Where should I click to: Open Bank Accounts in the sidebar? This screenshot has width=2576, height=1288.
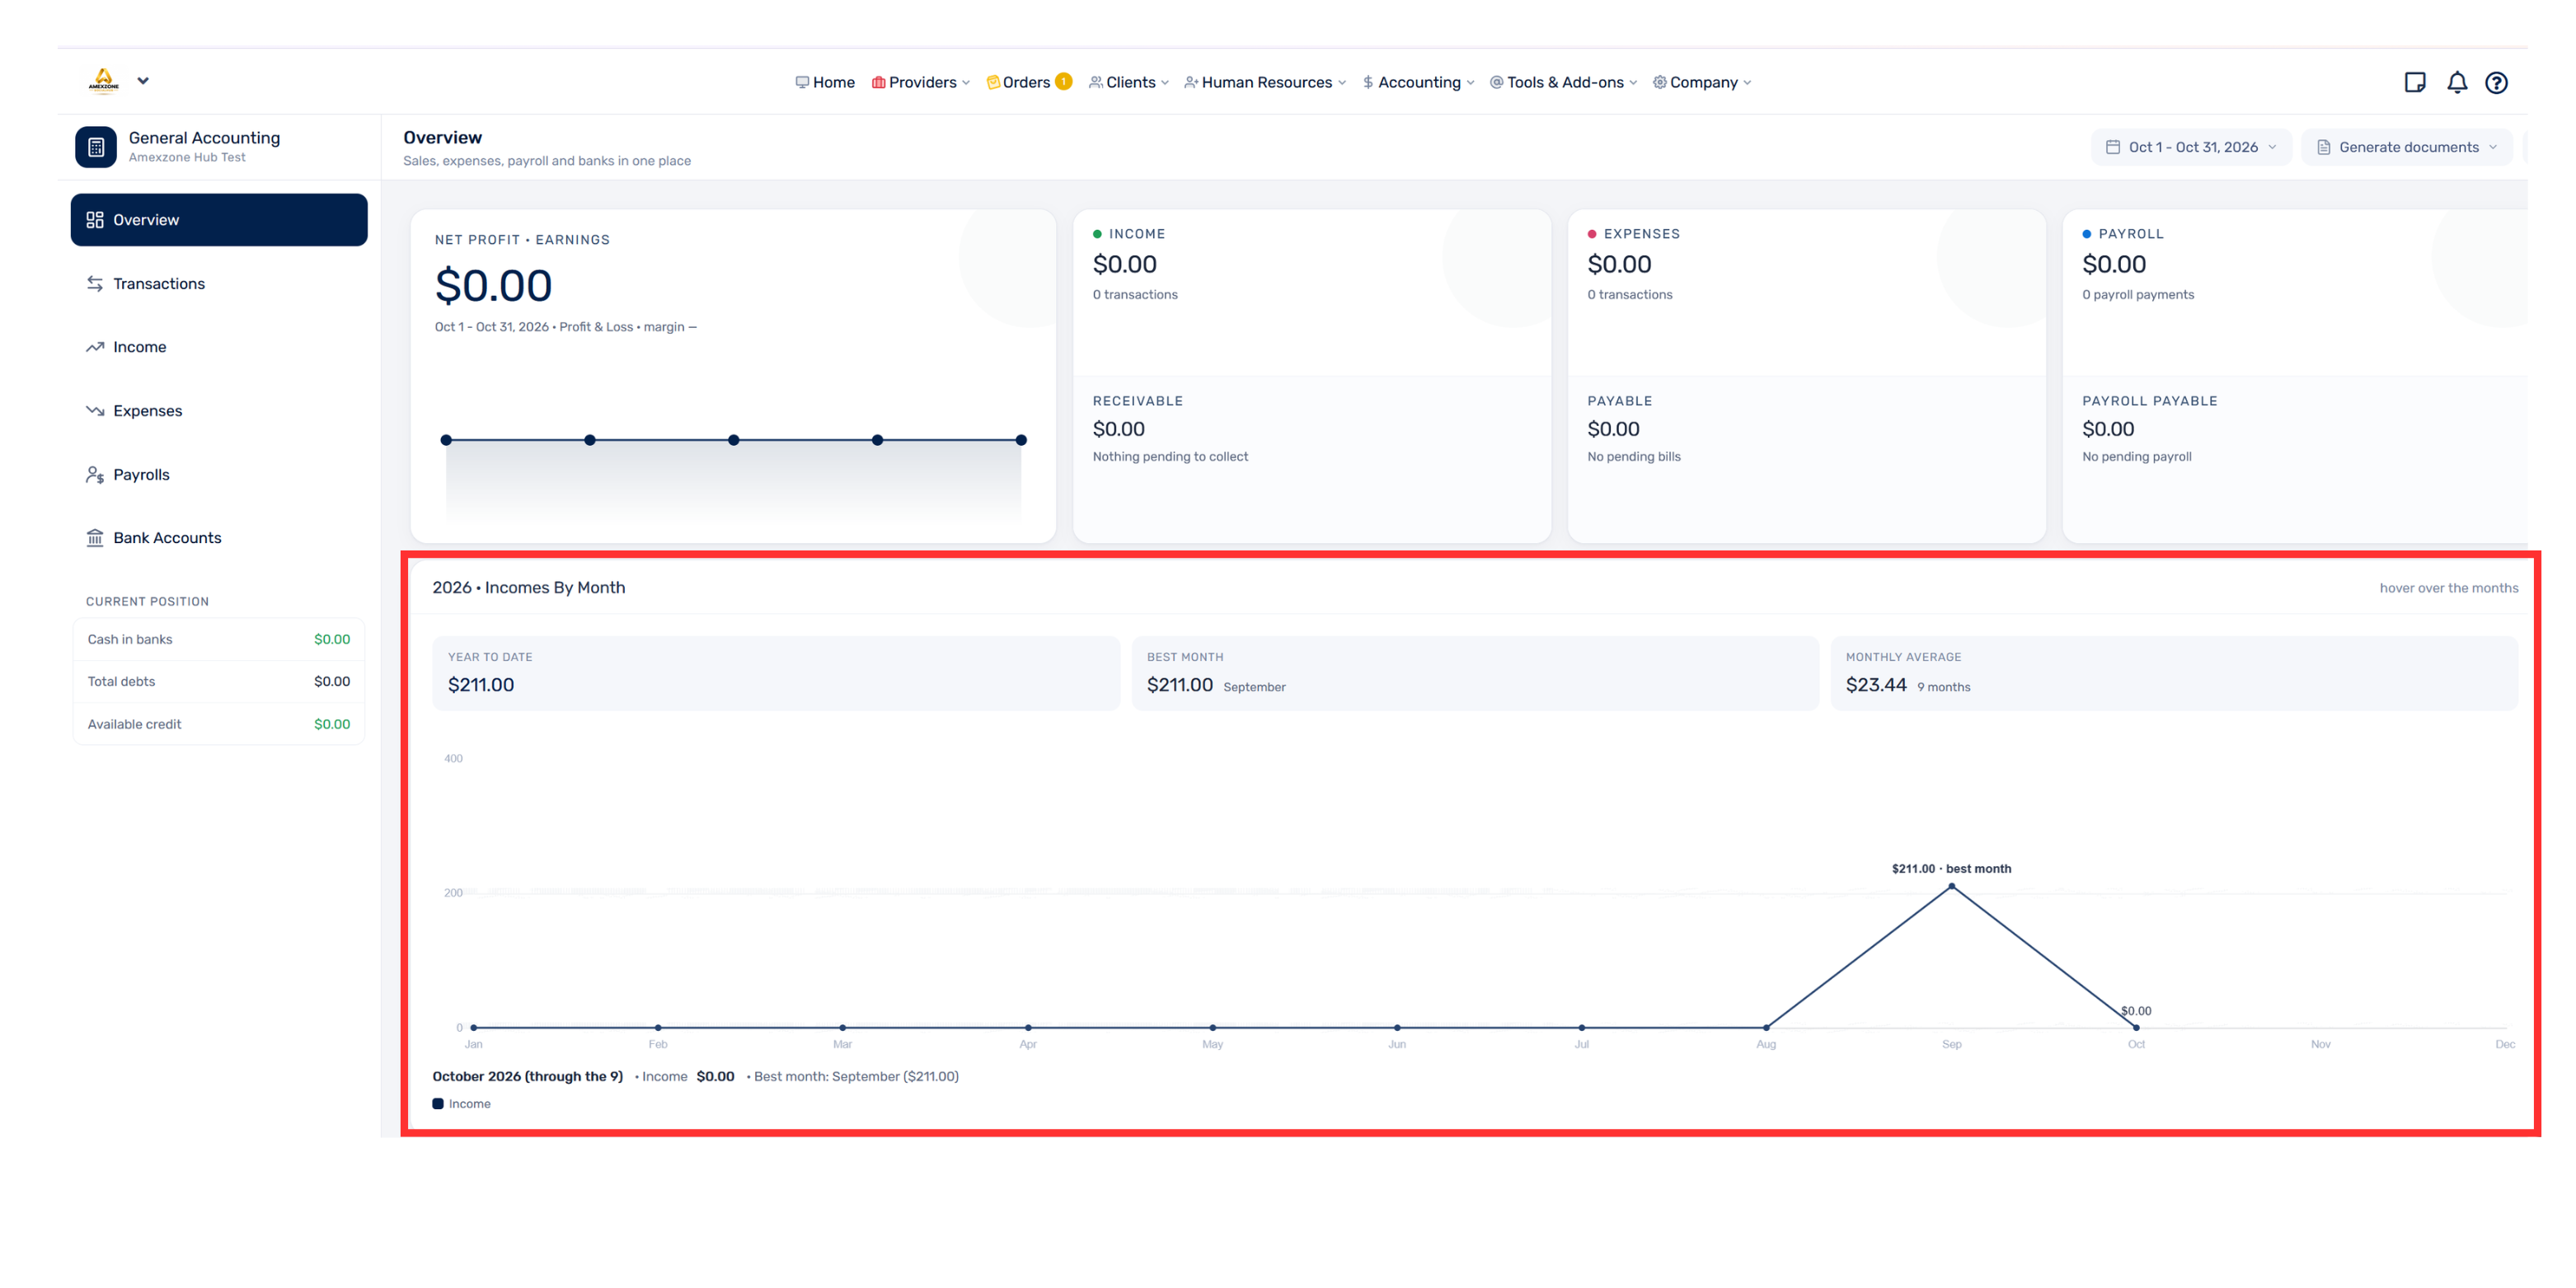[219, 538]
